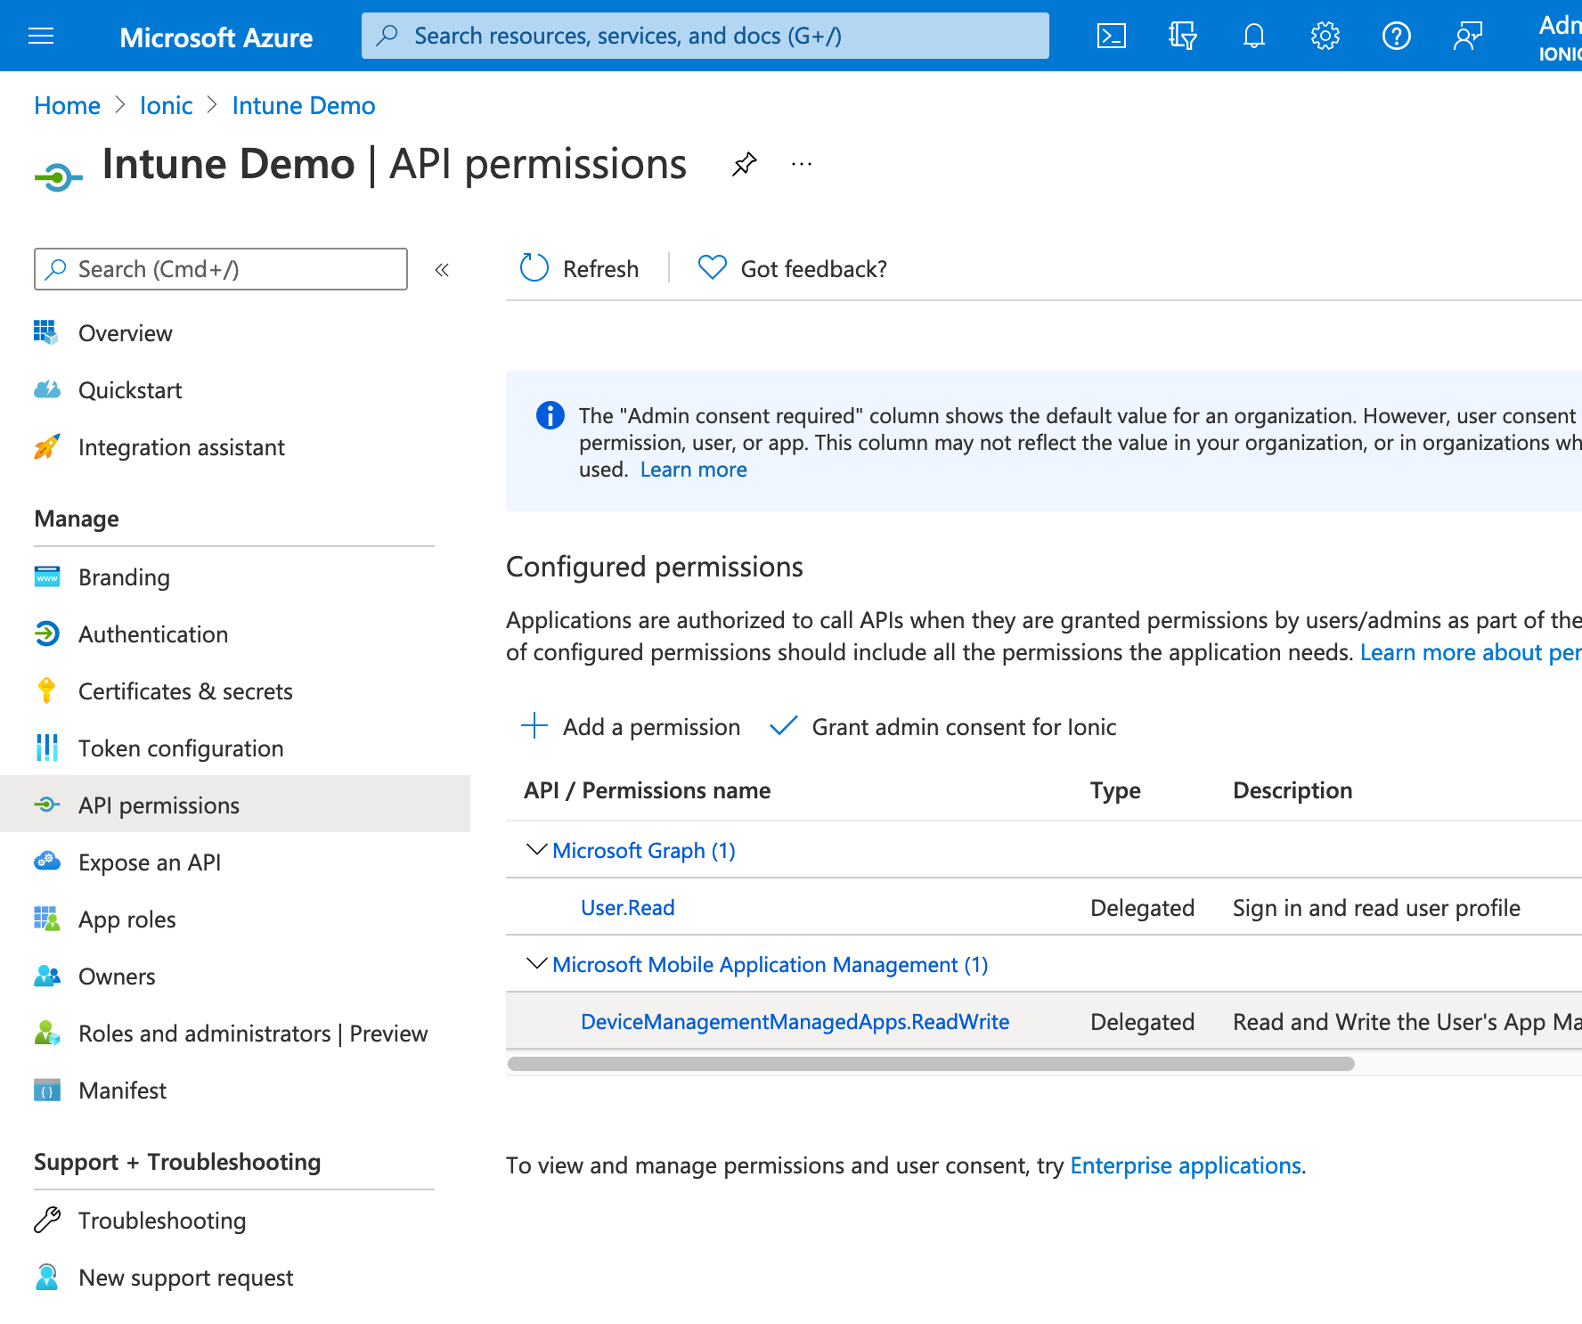1582x1324 pixels.
Task: Click the New support request person icon
Action: [46, 1277]
